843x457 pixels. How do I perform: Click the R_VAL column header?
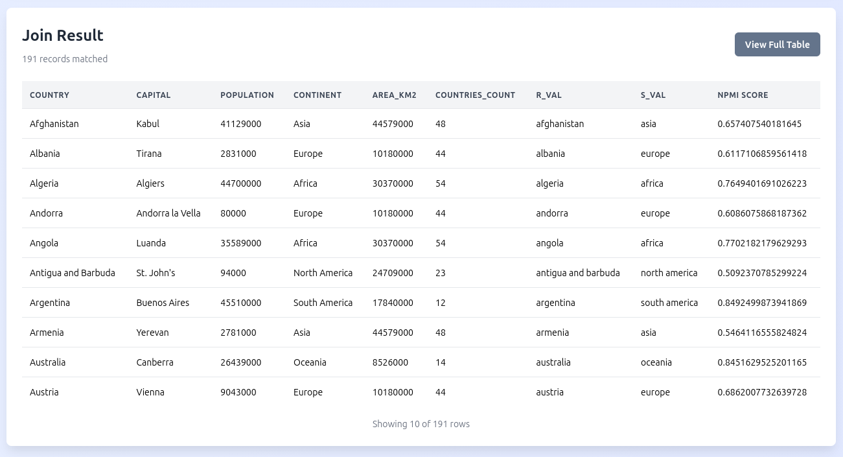[x=548, y=95]
